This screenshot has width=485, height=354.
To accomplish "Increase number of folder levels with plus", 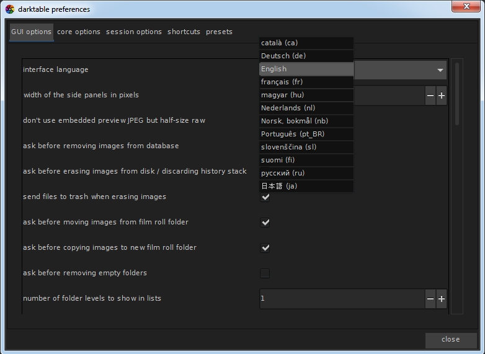I will pyautogui.click(x=442, y=299).
